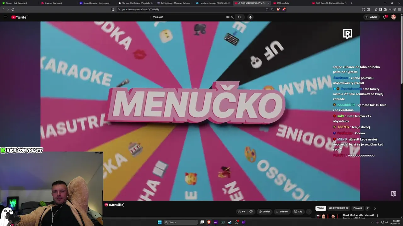Show more filter chips with right chevron
The image size is (403, 226).
pyautogui.click(x=375, y=208)
